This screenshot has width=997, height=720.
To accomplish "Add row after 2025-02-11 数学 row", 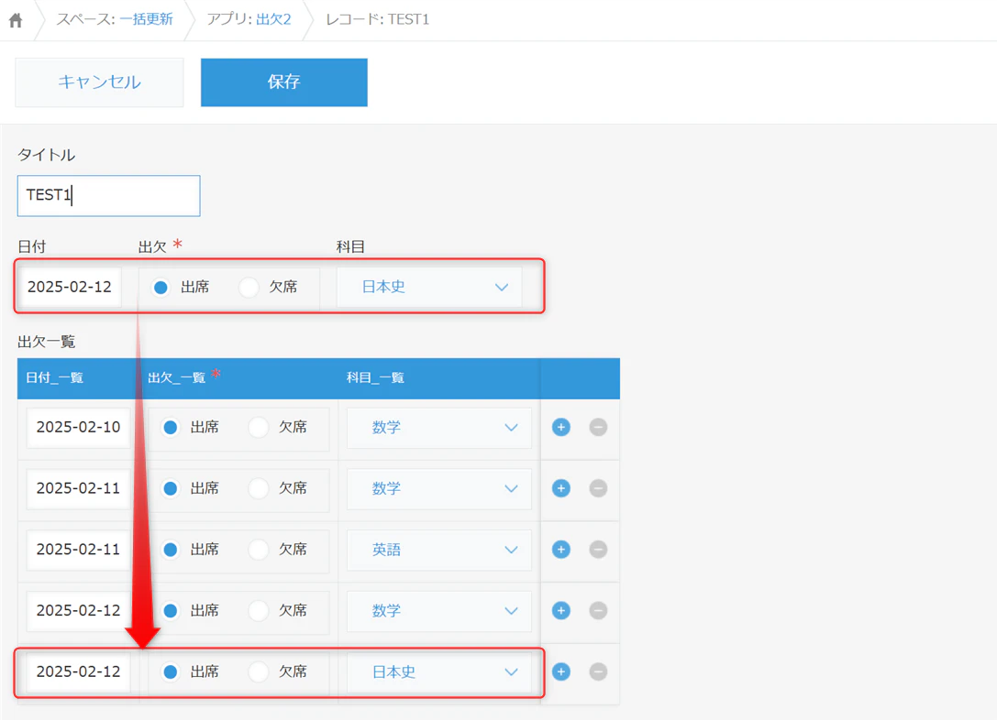I will pos(560,488).
